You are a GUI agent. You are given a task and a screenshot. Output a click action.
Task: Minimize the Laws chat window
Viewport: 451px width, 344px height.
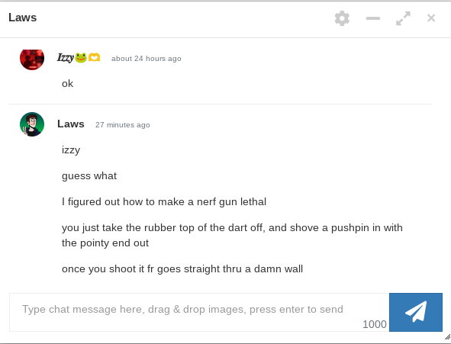[373, 18]
